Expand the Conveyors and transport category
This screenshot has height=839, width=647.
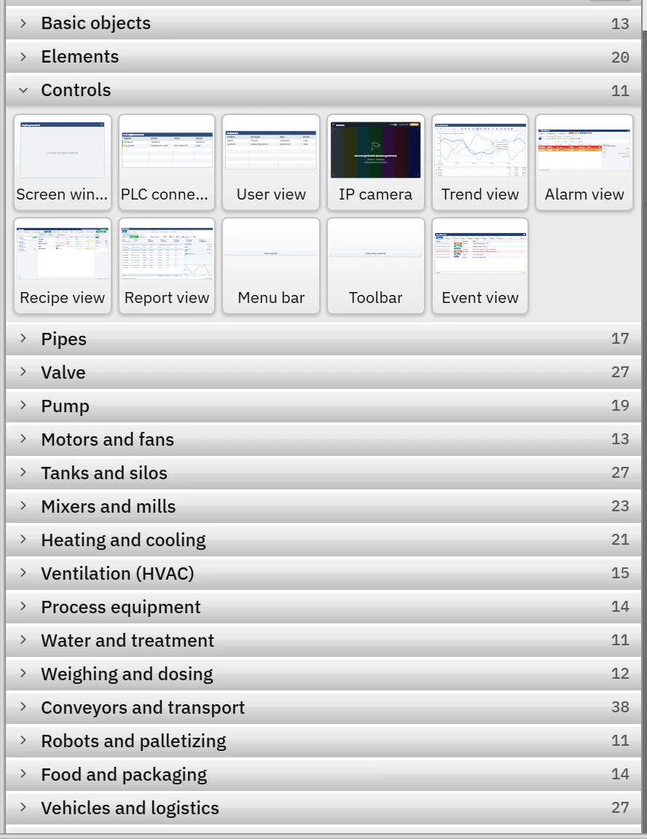[x=323, y=707]
